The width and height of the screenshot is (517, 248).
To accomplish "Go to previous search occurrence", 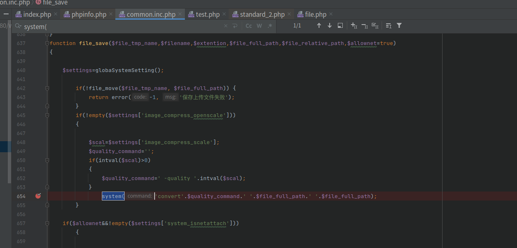I will pyautogui.click(x=319, y=26).
